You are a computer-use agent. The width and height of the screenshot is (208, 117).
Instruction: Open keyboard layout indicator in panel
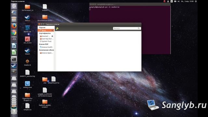[172, 1]
